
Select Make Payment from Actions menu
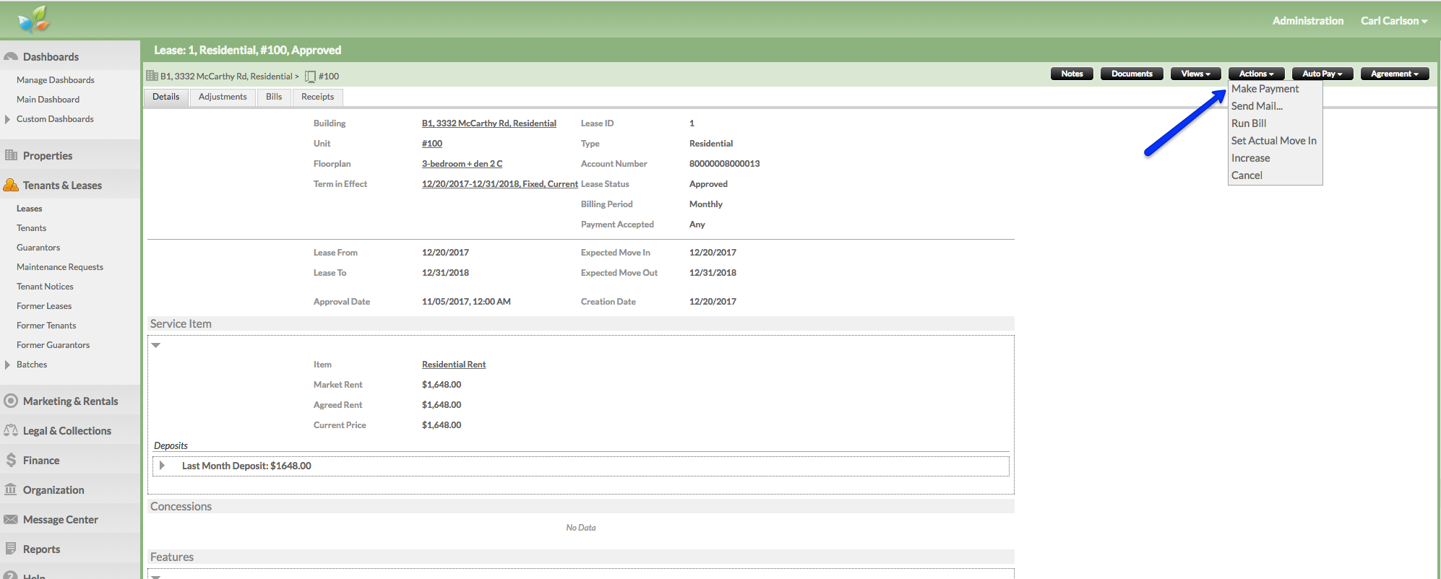(x=1265, y=89)
